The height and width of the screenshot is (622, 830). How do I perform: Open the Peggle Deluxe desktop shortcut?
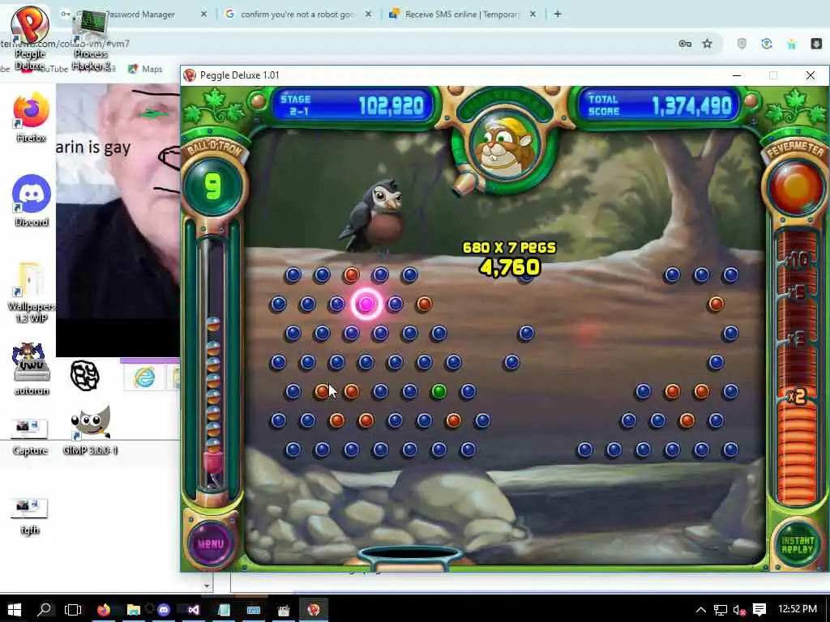tap(30, 37)
